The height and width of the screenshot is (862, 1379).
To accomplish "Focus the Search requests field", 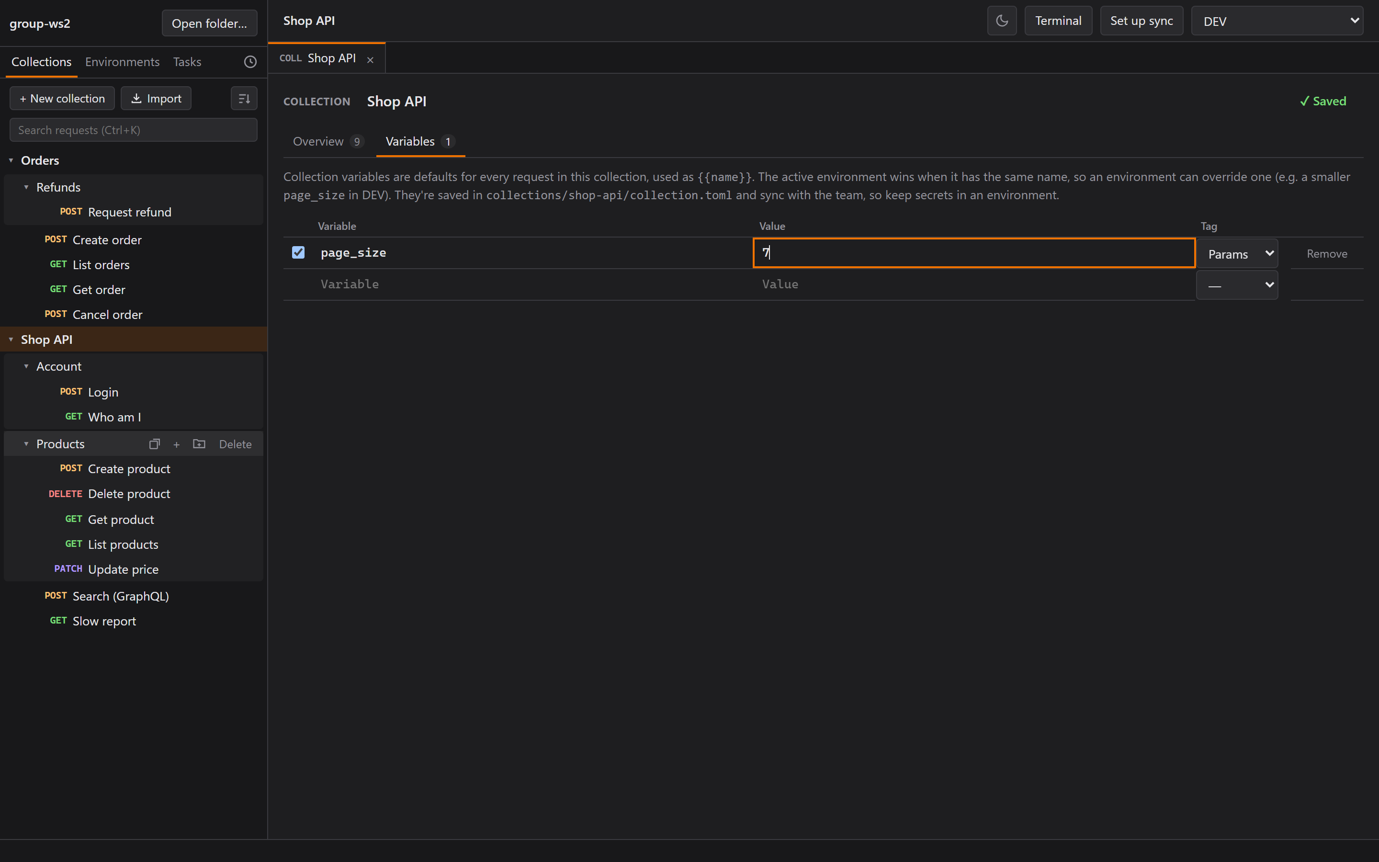I will click(x=133, y=130).
